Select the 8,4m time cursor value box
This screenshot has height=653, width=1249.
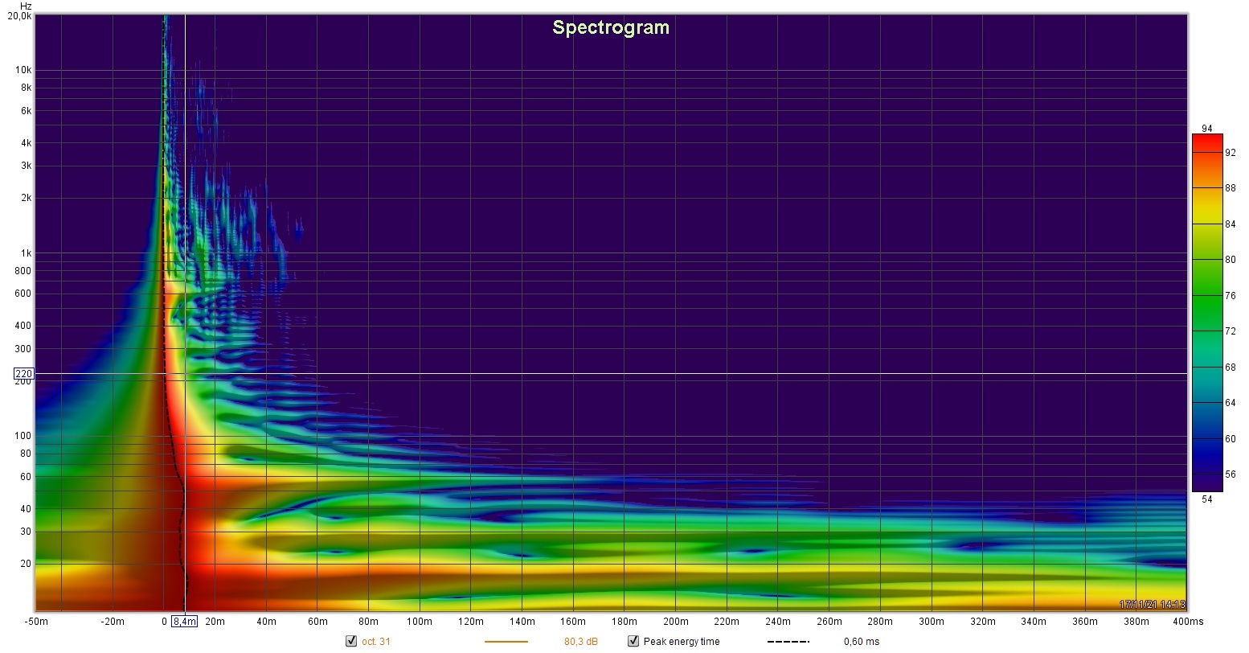point(185,622)
